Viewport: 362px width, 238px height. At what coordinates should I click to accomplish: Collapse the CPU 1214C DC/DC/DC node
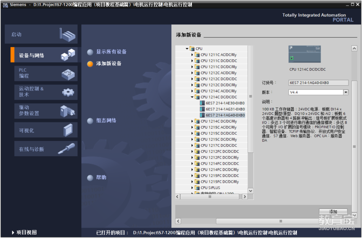[192, 97]
